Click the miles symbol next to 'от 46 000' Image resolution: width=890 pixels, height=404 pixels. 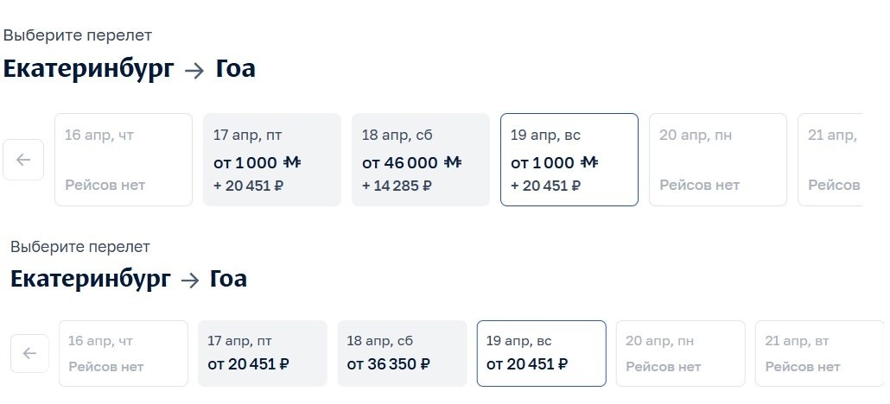pyautogui.click(x=453, y=163)
